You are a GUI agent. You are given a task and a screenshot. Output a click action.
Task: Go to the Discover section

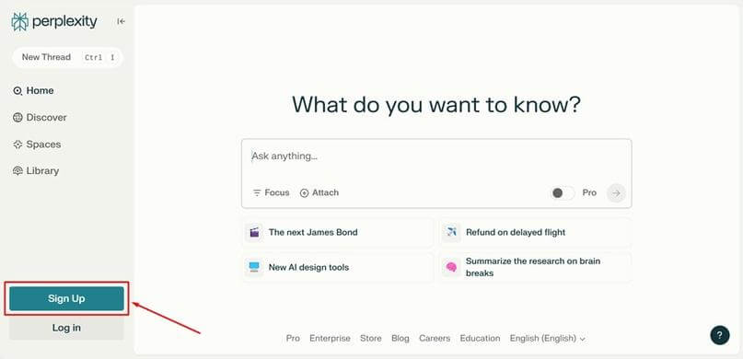tap(40, 118)
